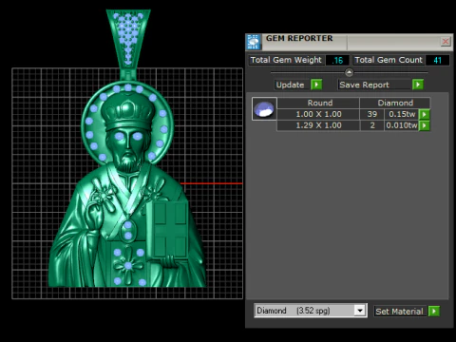The image size is (456, 342).
Task: Select the round gem thumbnail
Action: point(264,108)
